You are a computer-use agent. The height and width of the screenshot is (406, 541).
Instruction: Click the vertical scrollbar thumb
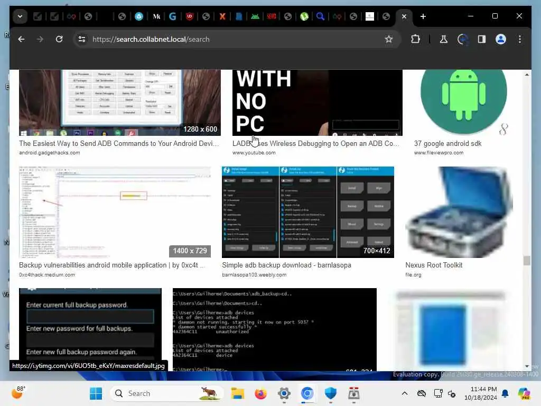pos(527,261)
